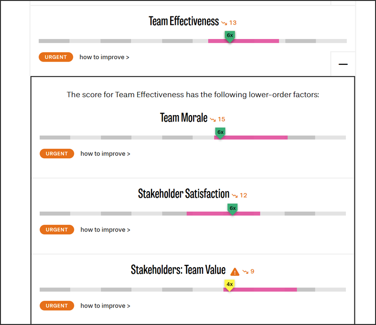Click the URGENT badge under Stakeholder Satisfaction
The image size is (376, 325).
pos(57,230)
